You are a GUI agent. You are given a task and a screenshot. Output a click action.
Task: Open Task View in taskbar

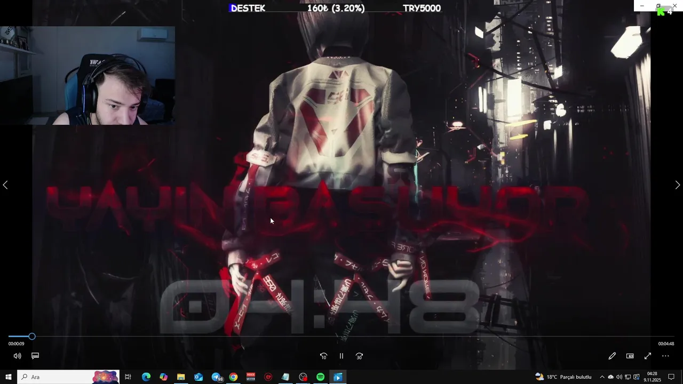click(x=128, y=377)
